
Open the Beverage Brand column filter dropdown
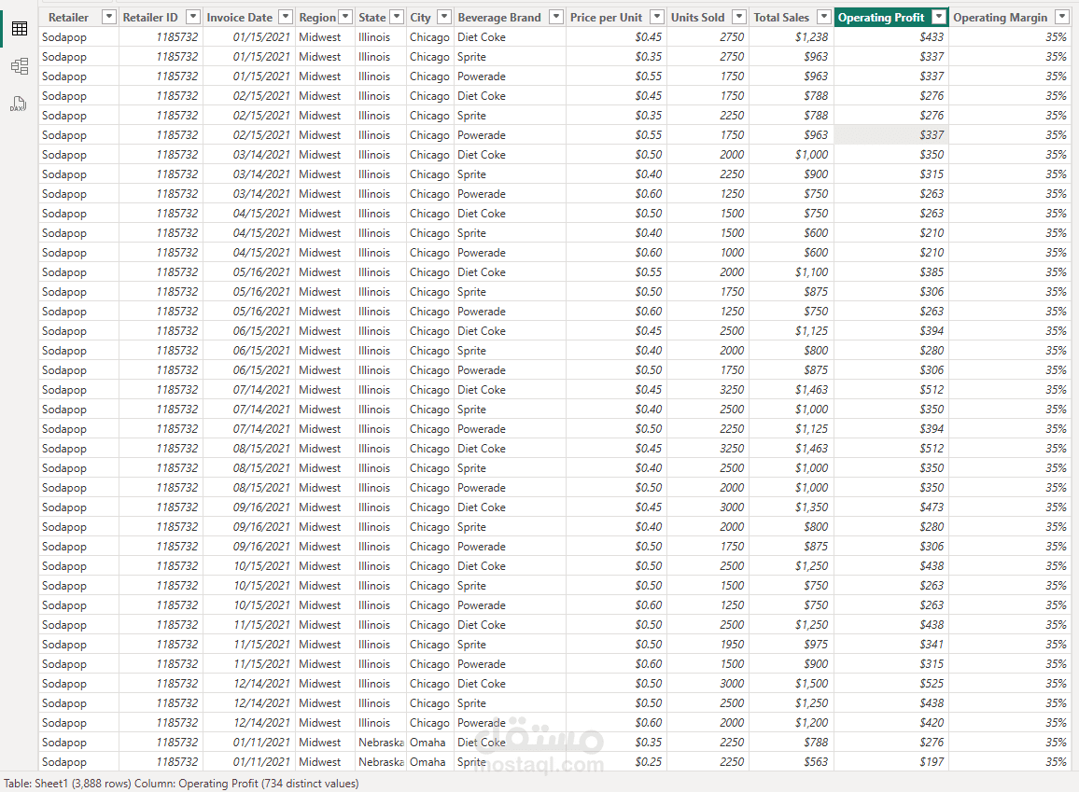pyautogui.click(x=556, y=17)
